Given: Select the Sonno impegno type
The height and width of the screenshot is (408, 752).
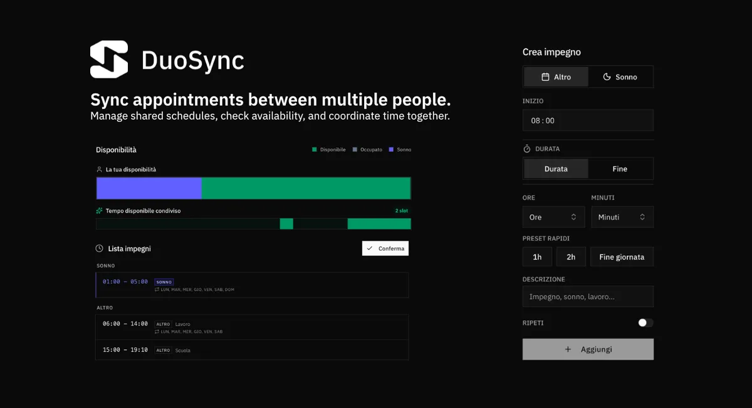Looking at the screenshot, I should coord(620,76).
